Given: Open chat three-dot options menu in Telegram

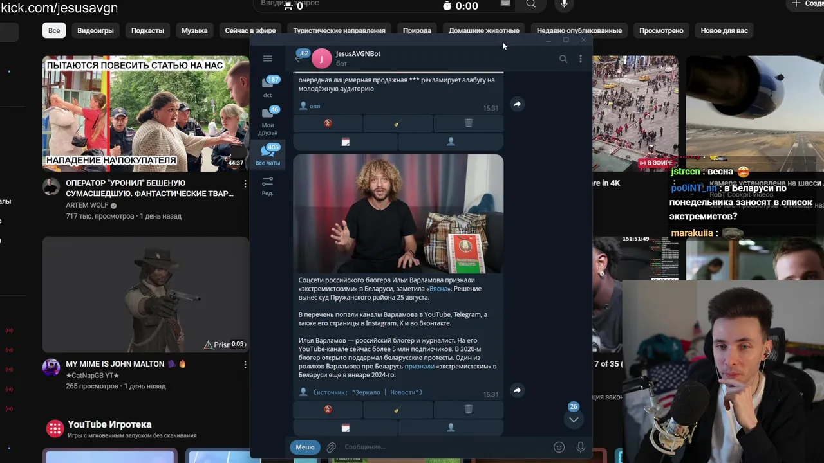Looking at the screenshot, I should [x=580, y=59].
